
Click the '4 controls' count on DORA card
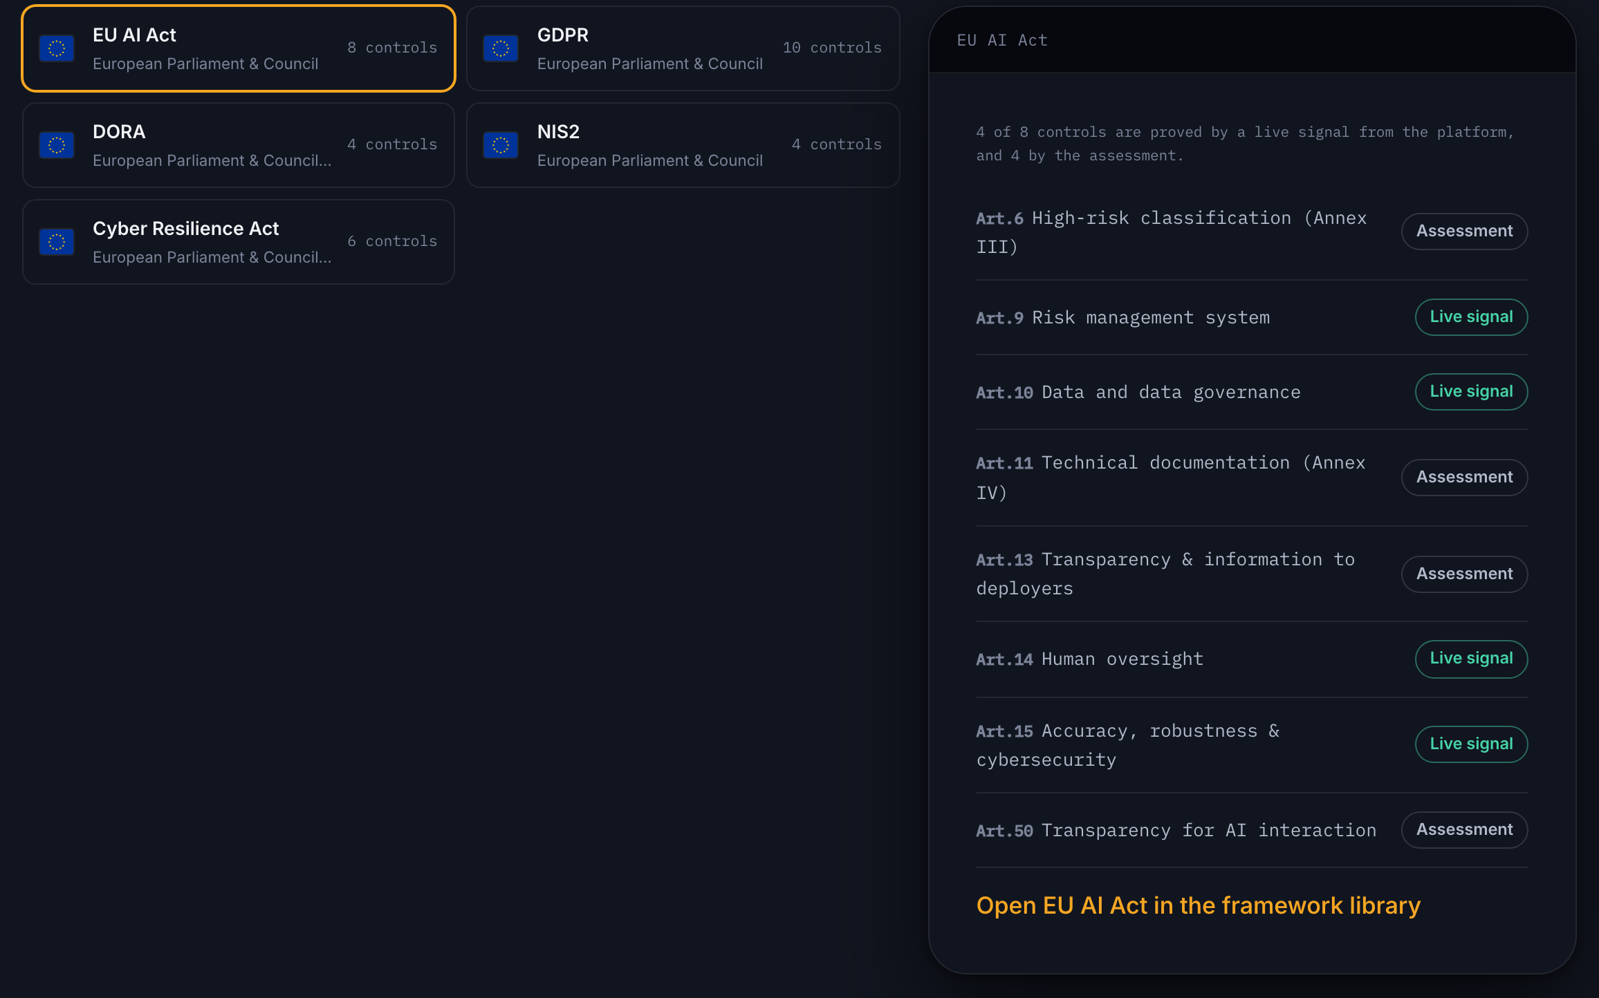[392, 144]
